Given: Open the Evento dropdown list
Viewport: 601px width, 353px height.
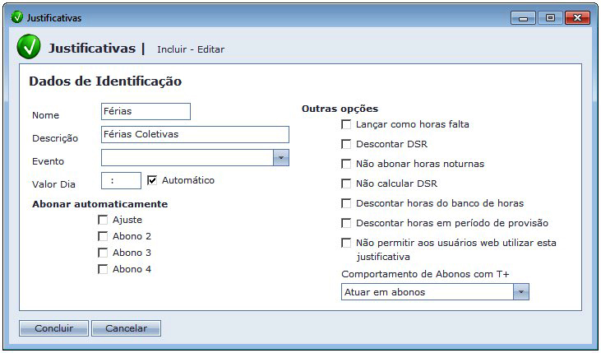Looking at the screenshot, I should click(x=280, y=158).
